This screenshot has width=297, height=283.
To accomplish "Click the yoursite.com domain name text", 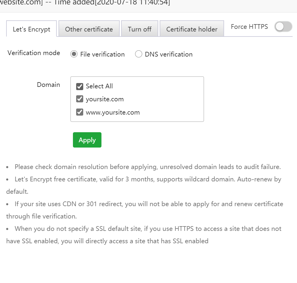I will pyautogui.click(x=105, y=99).
